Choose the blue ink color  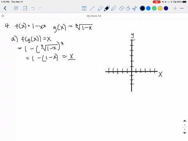tap(148, 8)
